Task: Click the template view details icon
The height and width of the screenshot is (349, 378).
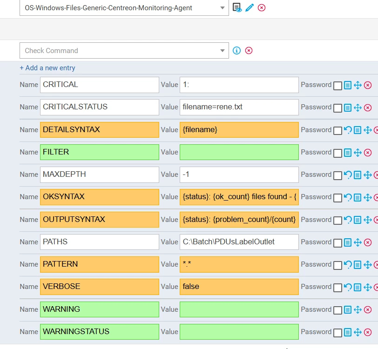Action: pyautogui.click(x=237, y=8)
